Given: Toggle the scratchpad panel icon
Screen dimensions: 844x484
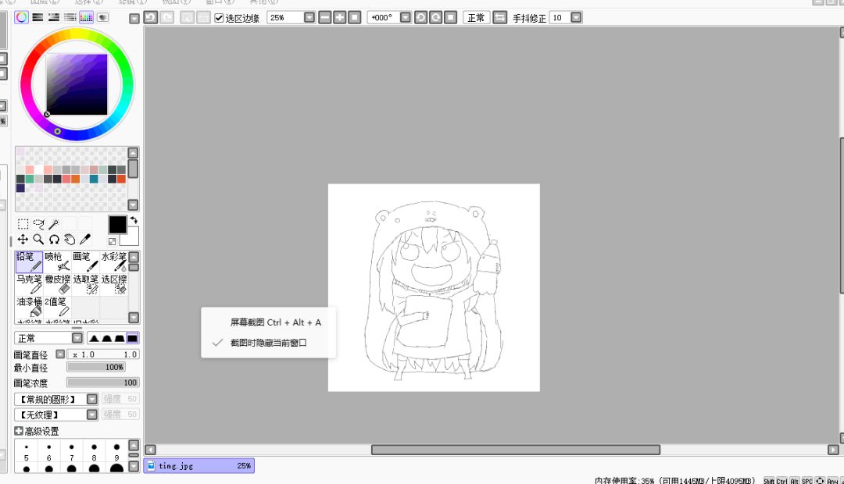Looking at the screenshot, I should [103, 17].
